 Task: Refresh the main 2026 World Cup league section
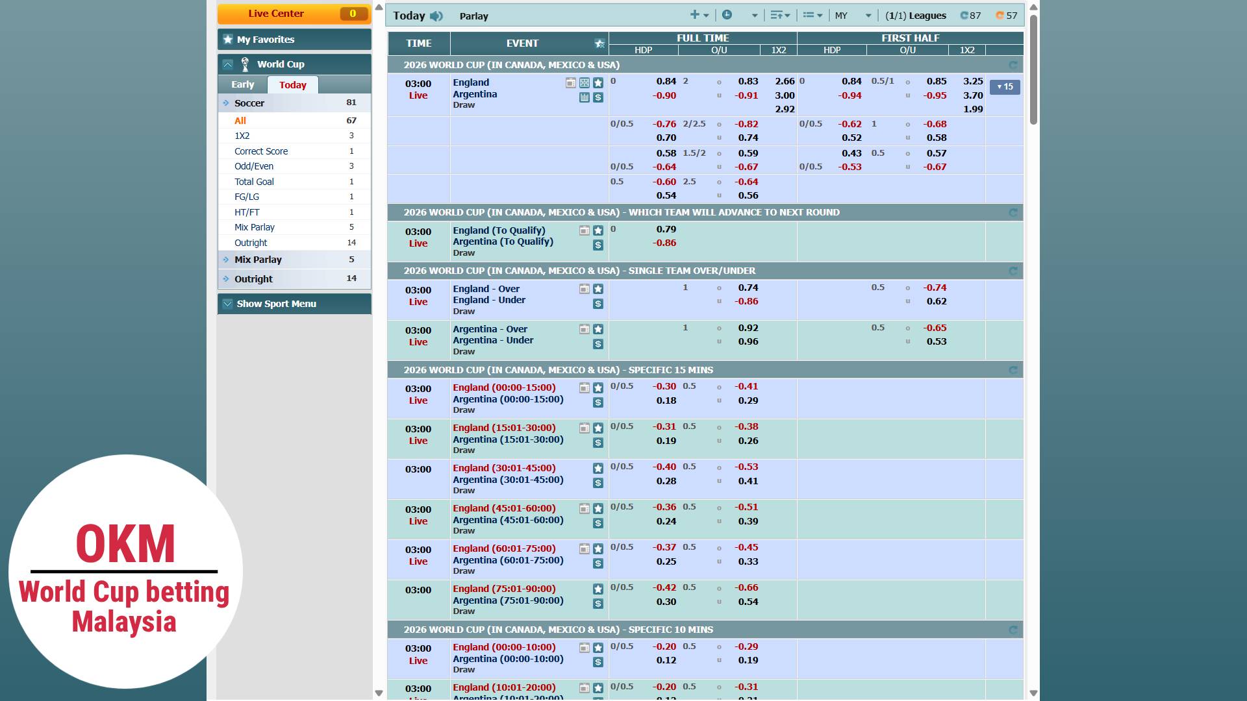tap(1013, 65)
